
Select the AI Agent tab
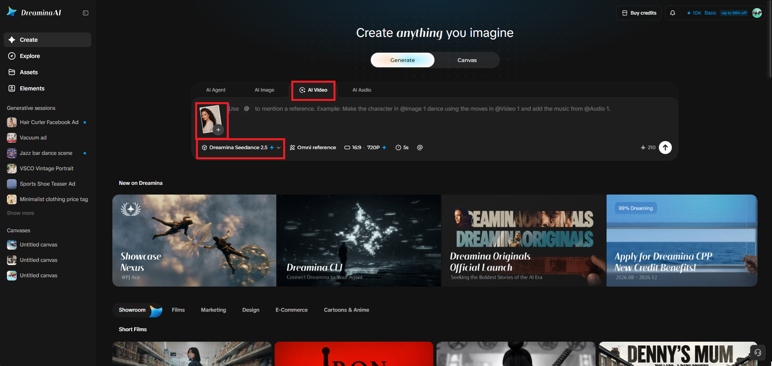coord(216,90)
